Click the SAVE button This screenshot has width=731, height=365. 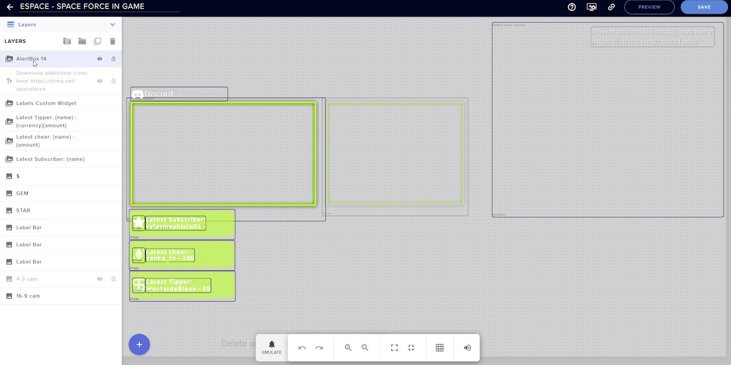704,7
